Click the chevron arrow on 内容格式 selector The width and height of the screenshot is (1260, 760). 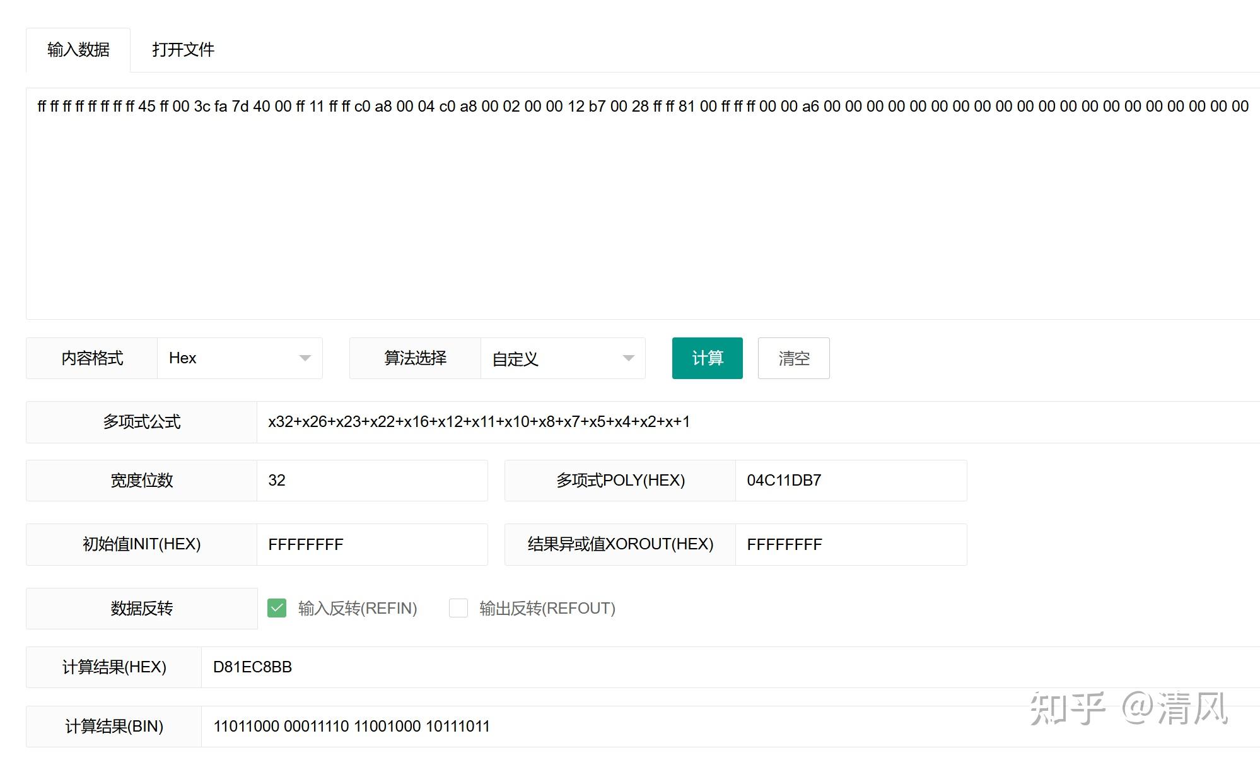pyautogui.click(x=307, y=358)
